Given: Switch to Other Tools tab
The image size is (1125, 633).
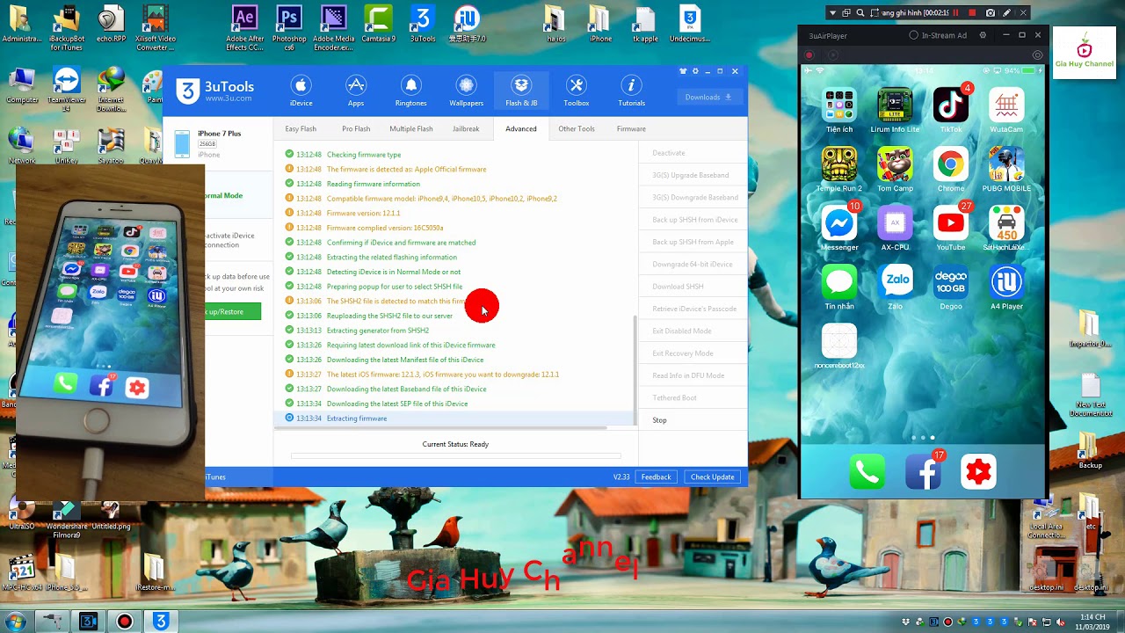Looking at the screenshot, I should (577, 128).
